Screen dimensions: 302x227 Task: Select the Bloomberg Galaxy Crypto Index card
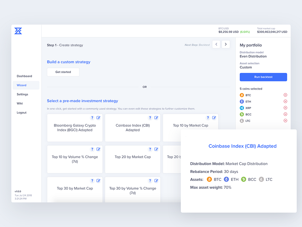pos(75,128)
